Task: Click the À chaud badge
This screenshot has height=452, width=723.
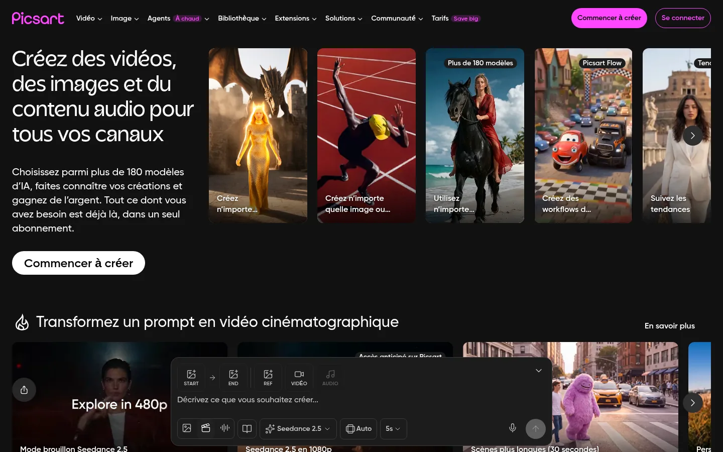Action: tap(187, 19)
